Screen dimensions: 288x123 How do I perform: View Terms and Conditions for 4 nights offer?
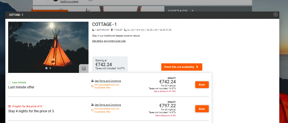pyautogui.click(x=108, y=105)
